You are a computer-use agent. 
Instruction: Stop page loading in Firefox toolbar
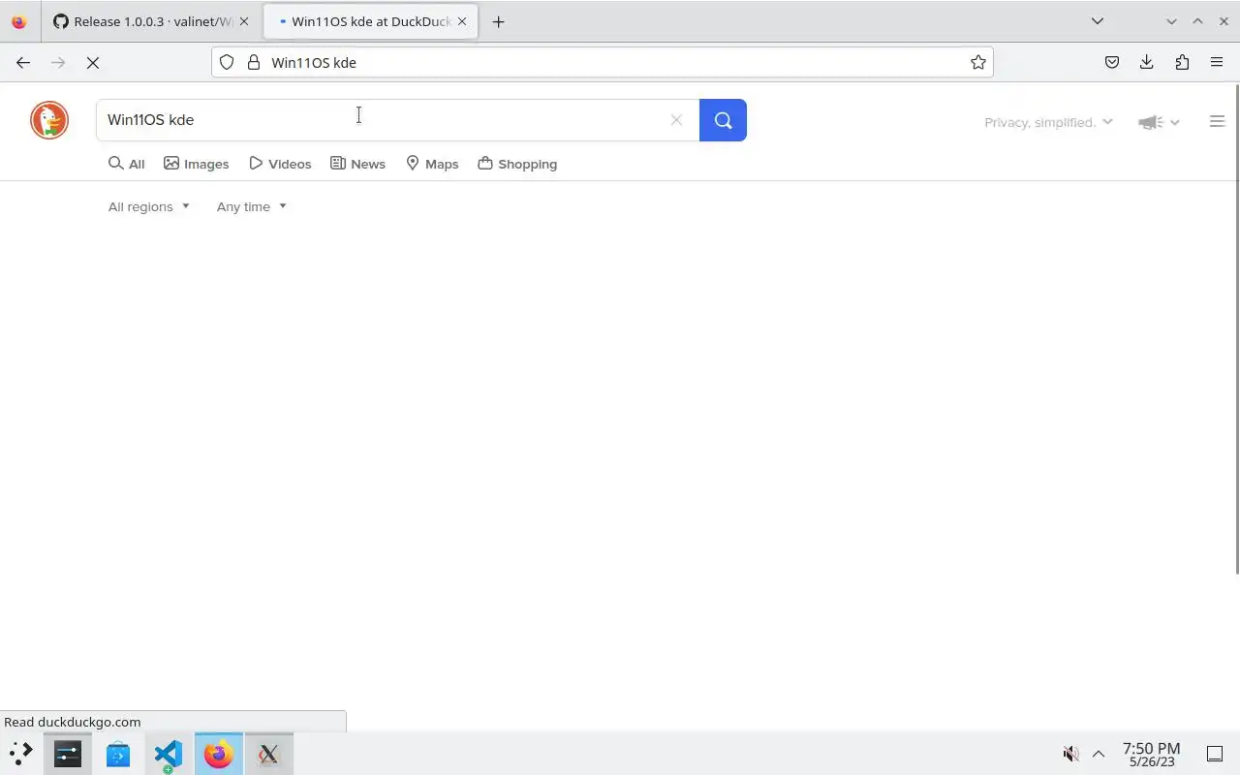(x=93, y=62)
